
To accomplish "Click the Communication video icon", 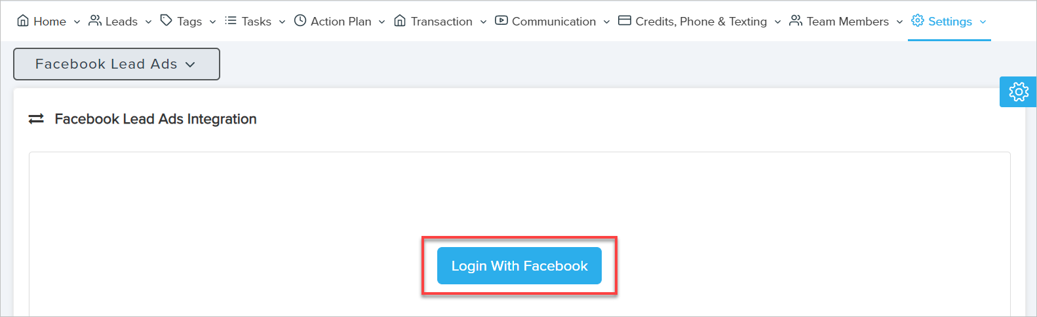I will 501,21.
